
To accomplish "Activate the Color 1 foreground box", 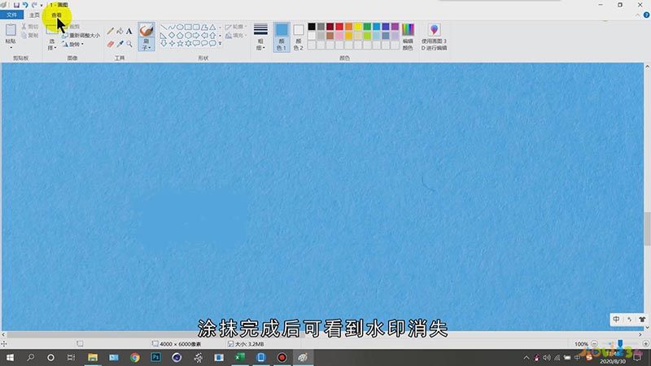I will pyautogui.click(x=282, y=37).
